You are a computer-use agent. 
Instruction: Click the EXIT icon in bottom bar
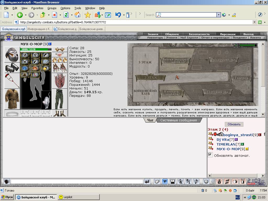[x=243, y=181]
